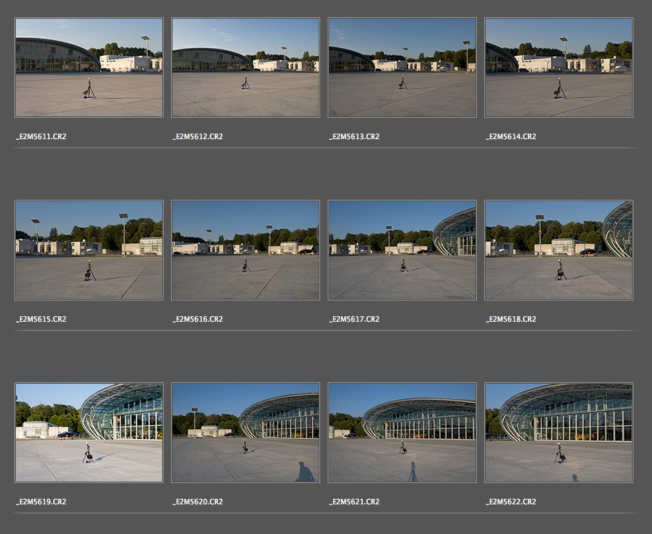Click the bright _E2M5619.CR2 thumbnail

pos(89,433)
